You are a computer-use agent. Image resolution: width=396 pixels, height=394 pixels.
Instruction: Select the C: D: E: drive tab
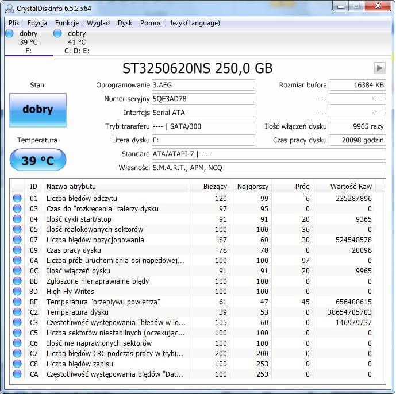[76, 42]
